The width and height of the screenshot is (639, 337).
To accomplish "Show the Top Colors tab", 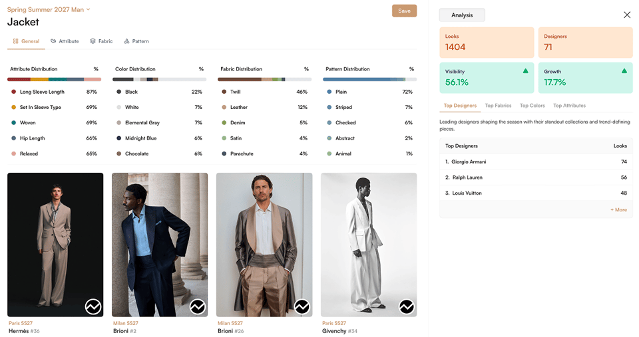I will pos(532,106).
